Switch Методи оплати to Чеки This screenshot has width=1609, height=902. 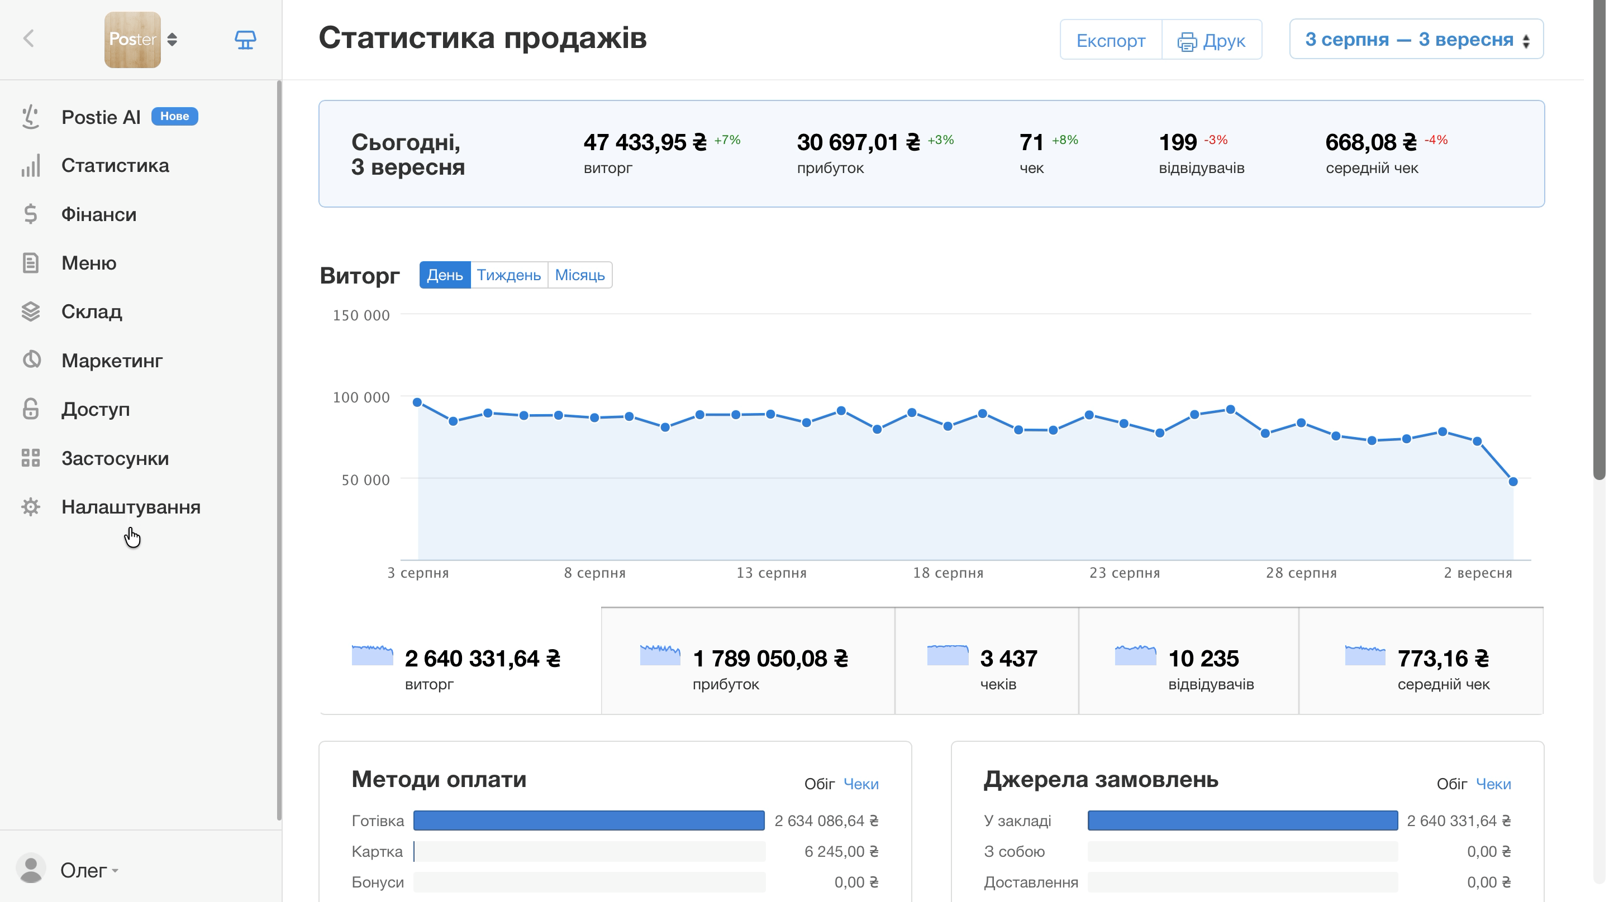(861, 784)
